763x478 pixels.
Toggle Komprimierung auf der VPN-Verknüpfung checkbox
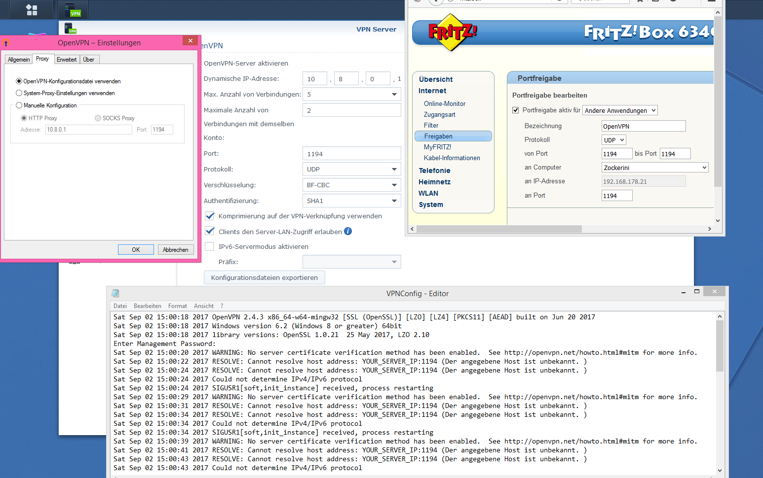pyautogui.click(x=210, y=216)
